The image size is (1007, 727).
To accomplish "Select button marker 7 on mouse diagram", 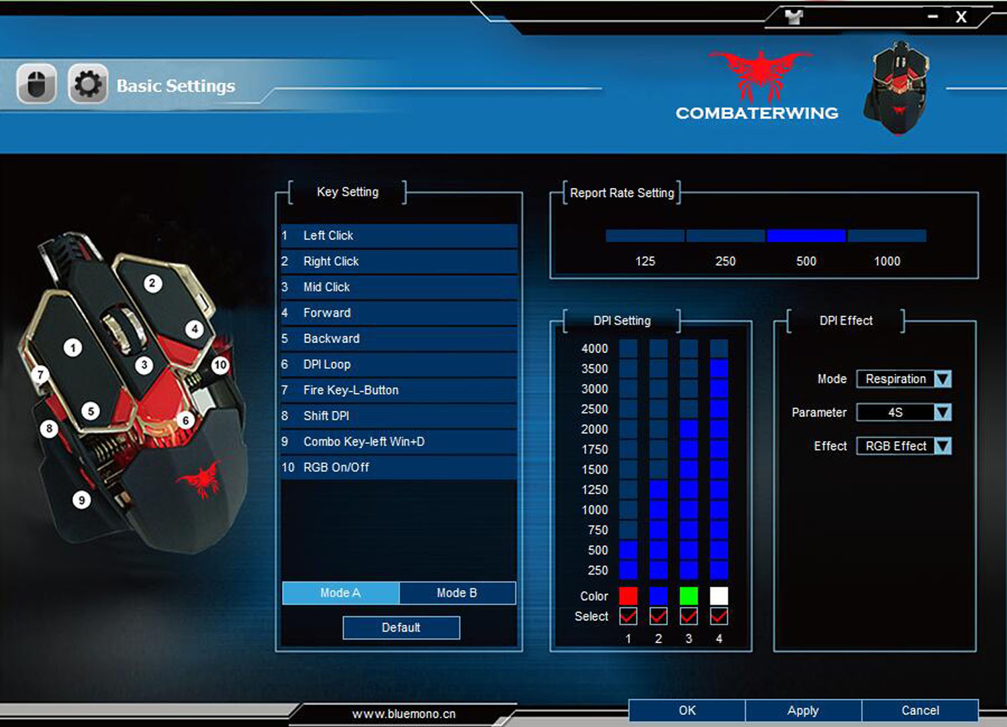I will pos(40,375).
